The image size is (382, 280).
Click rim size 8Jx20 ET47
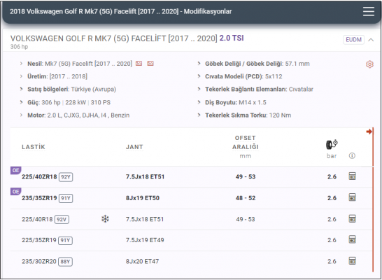tap(142, 261)
